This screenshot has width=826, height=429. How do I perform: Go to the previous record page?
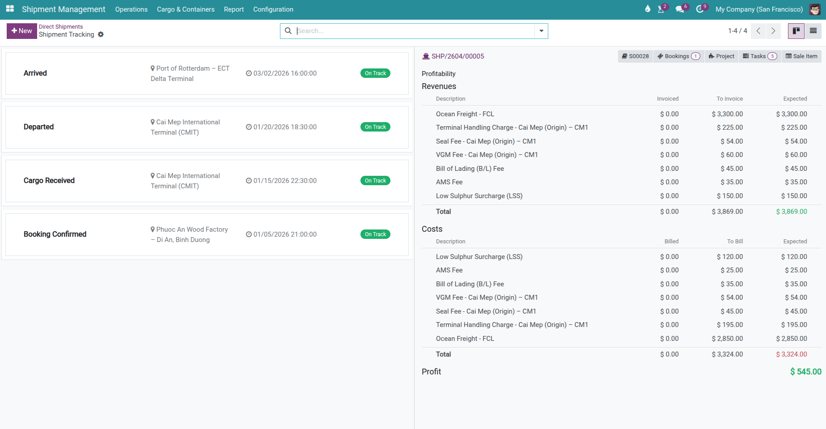click(758, 31)
